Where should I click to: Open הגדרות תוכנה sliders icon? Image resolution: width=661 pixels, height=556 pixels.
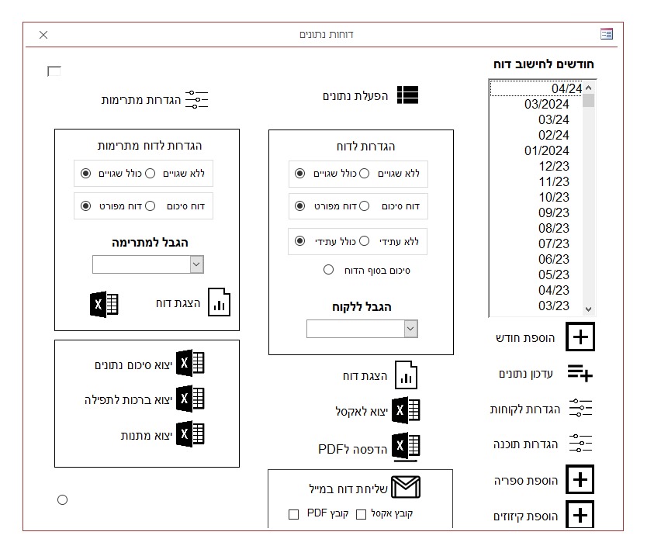580,444
